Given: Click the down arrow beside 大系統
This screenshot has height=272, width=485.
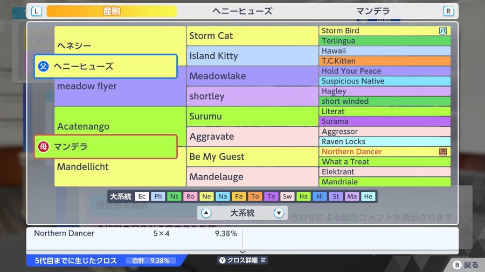Looking at the screenshot, I should (x=279, y=213).
